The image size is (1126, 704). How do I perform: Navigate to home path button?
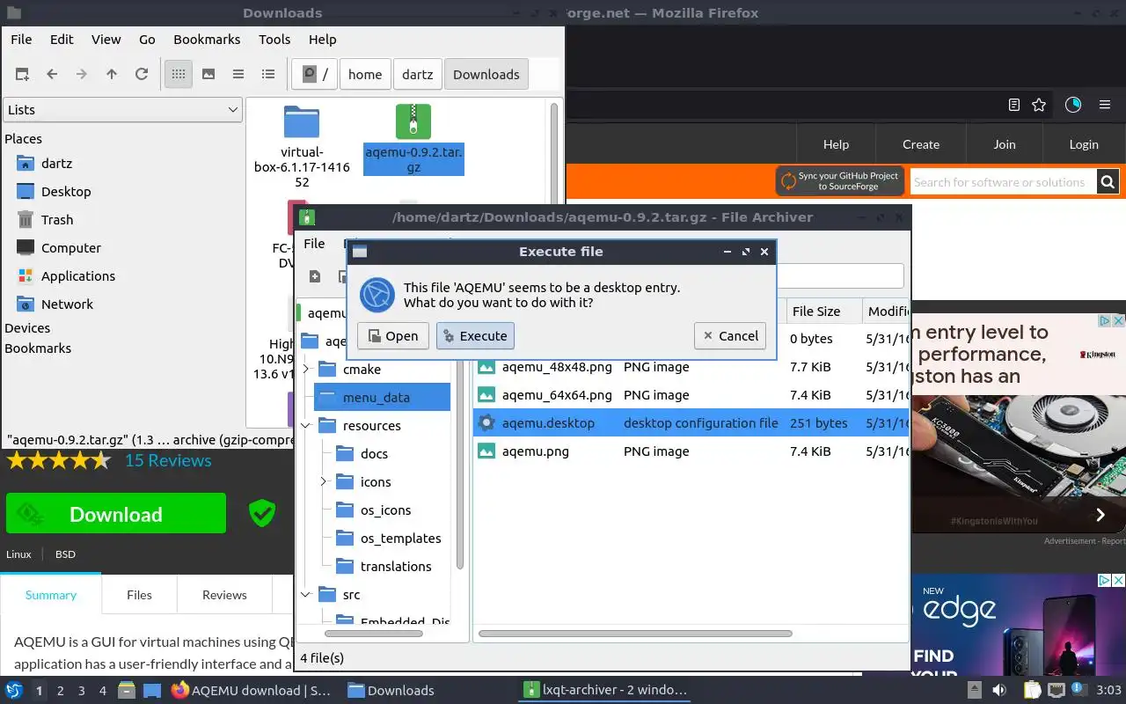point(365,74)
